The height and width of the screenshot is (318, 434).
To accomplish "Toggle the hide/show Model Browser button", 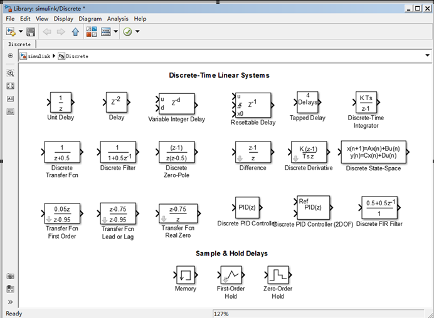I will coord(10,56).
